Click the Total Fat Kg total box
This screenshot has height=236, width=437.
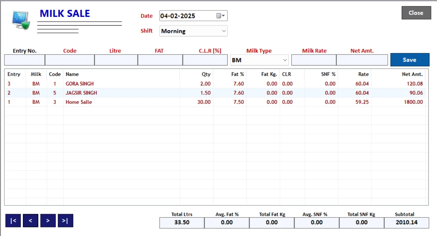click(x=272, y=222)
